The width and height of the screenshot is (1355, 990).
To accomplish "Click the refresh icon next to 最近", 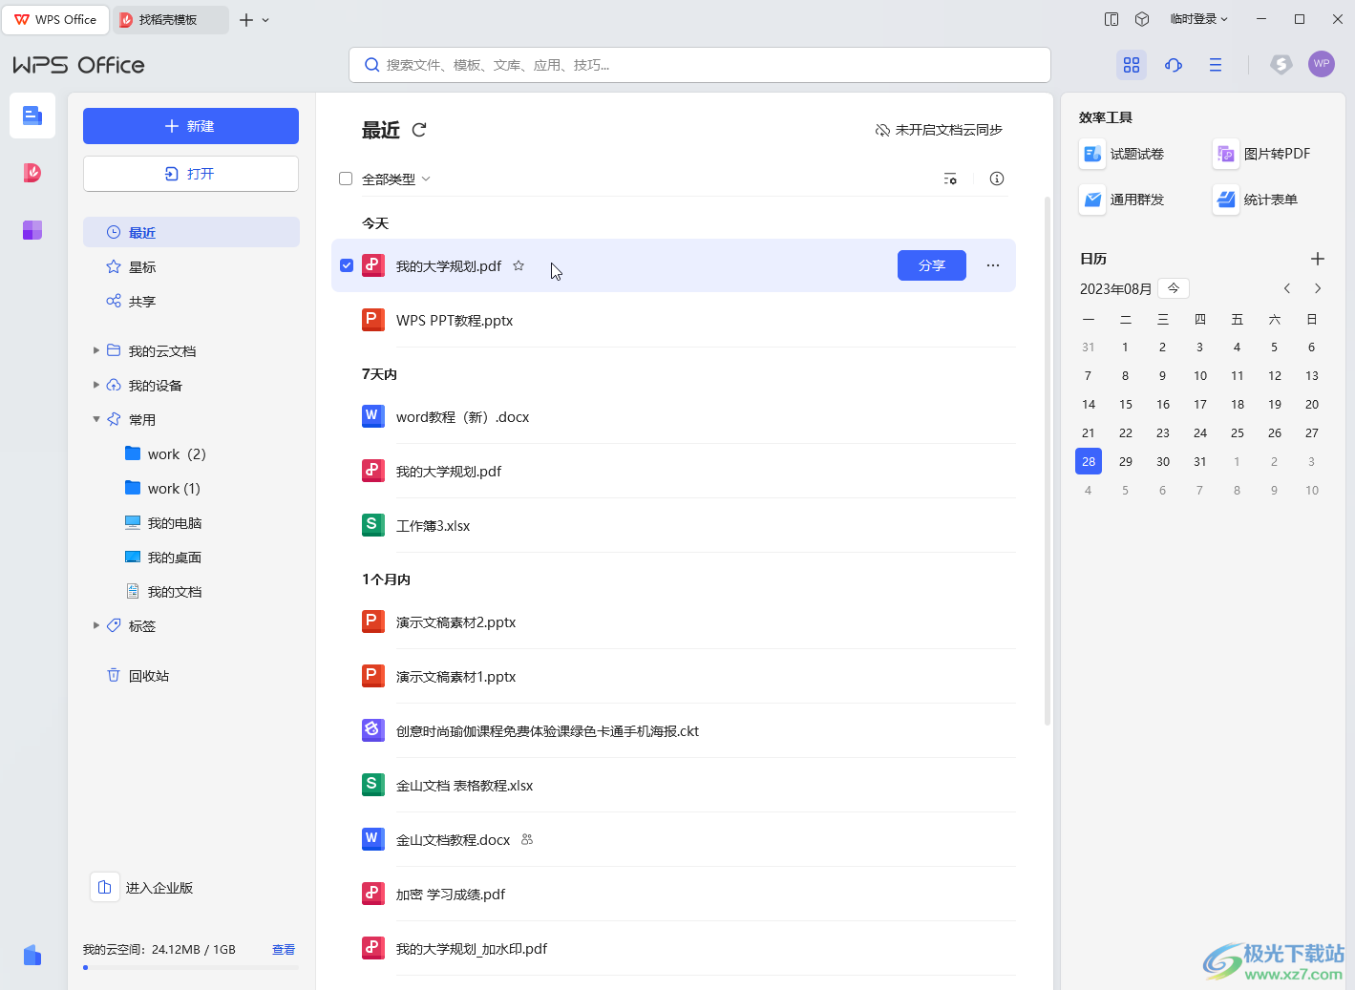I will (419, 130).
